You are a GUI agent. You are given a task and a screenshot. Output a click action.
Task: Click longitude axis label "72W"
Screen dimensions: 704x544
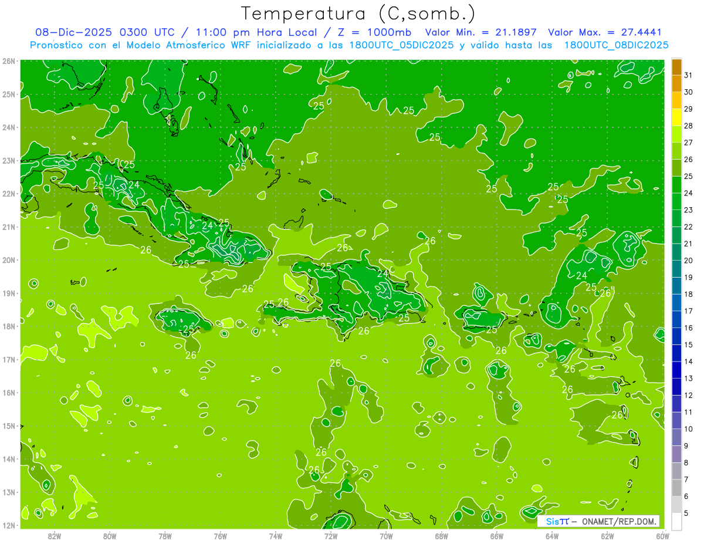(x=331, y=536)
